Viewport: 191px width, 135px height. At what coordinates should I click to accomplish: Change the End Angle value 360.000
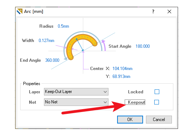(52, 60)
